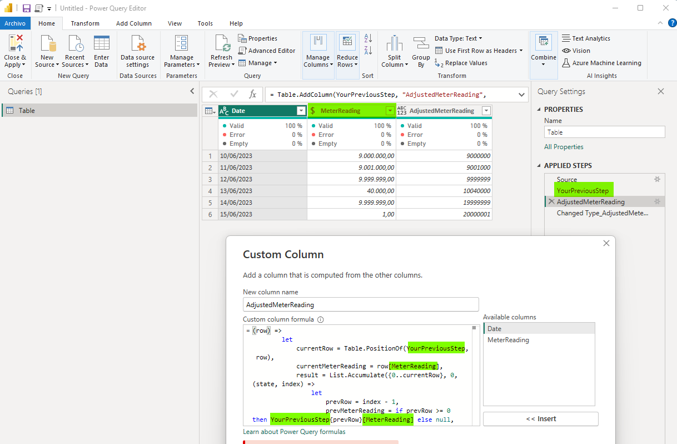This screenshot has width=677, height=444.
Task: Switch to the Help tab
Action: pyautogui.click(x=236, y=23)
